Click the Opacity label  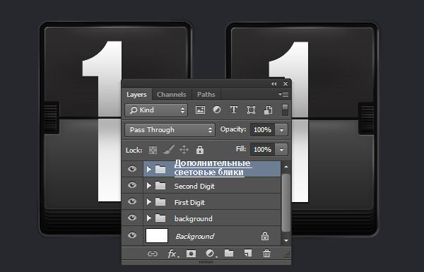[233, 129]
